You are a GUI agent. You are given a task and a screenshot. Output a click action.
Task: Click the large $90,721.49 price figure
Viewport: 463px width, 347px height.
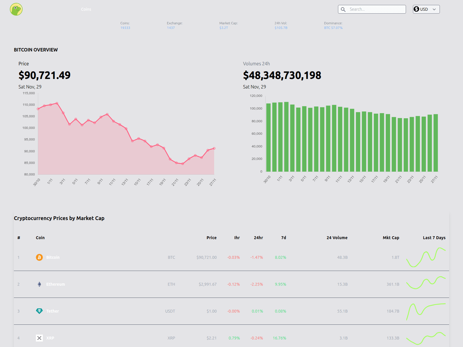[45, 75]
